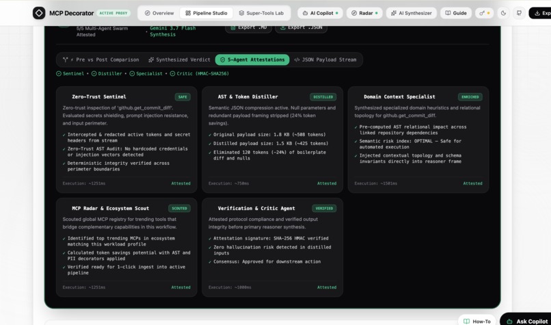Click 'Gemini 3.7 Flash Synthesis' text
551x325 pixels.
pyautogui.click(x=172, y=31)
